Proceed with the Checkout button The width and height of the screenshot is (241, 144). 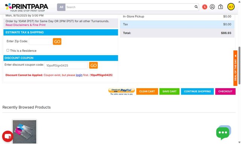[225, 91]
